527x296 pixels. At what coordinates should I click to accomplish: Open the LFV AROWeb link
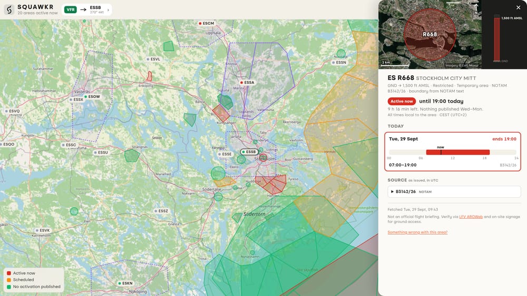(471, 217)
